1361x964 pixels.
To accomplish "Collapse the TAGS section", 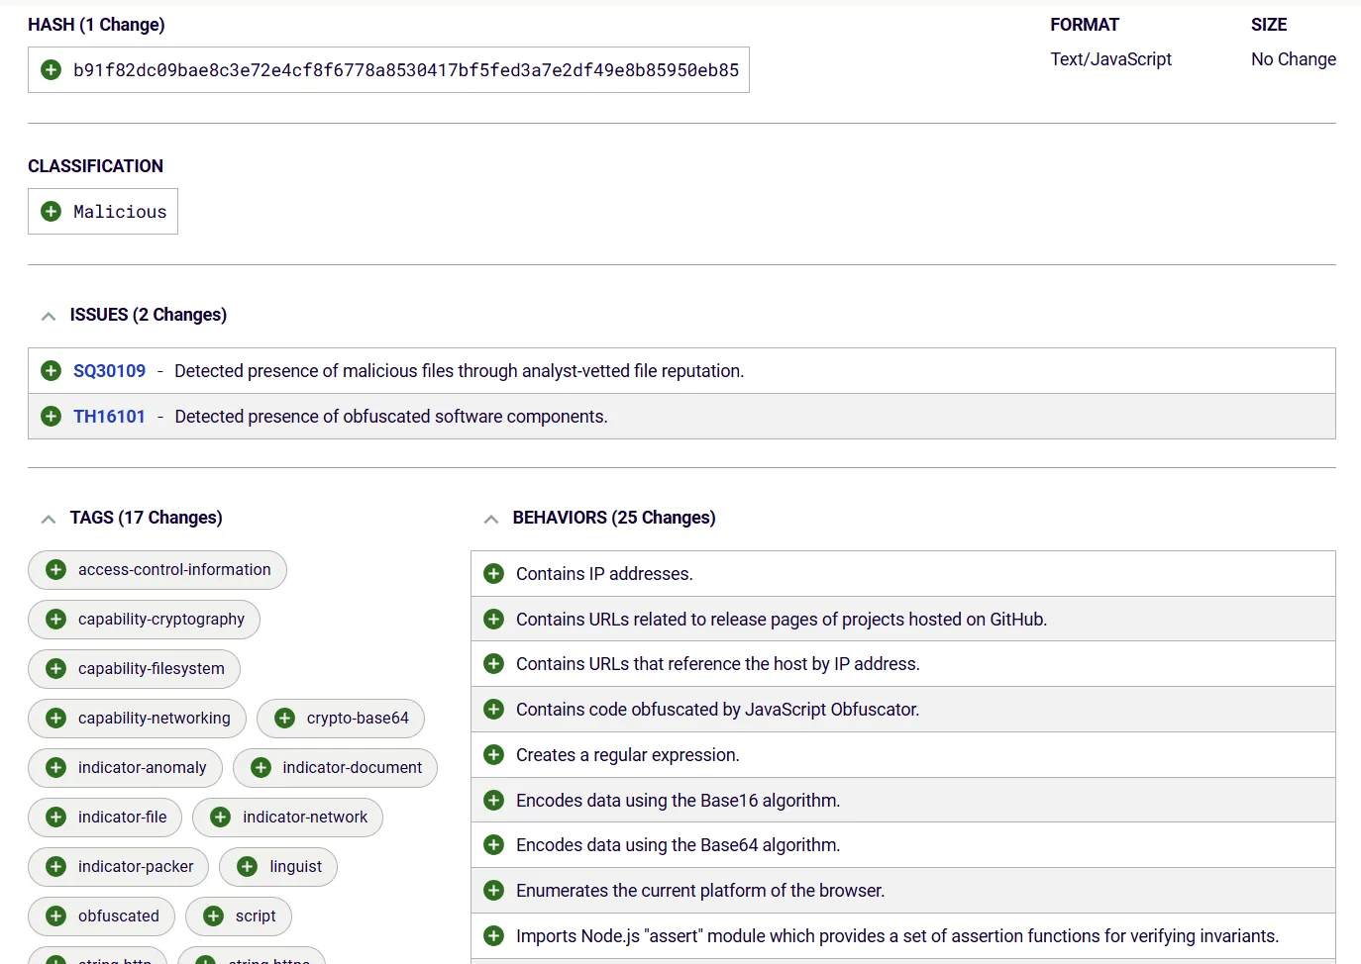I will tap(48, 518).
